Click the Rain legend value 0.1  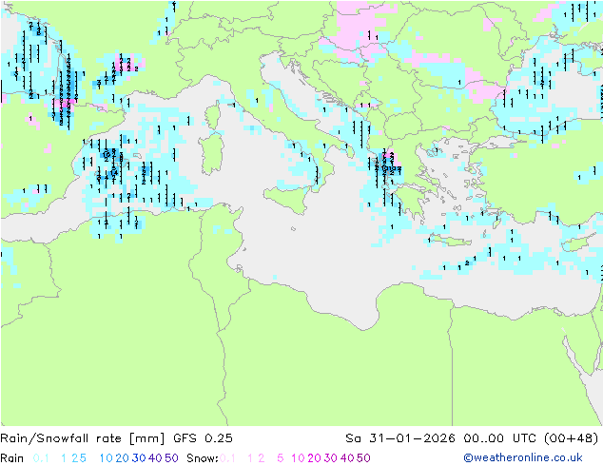click(x=41, y=458)
